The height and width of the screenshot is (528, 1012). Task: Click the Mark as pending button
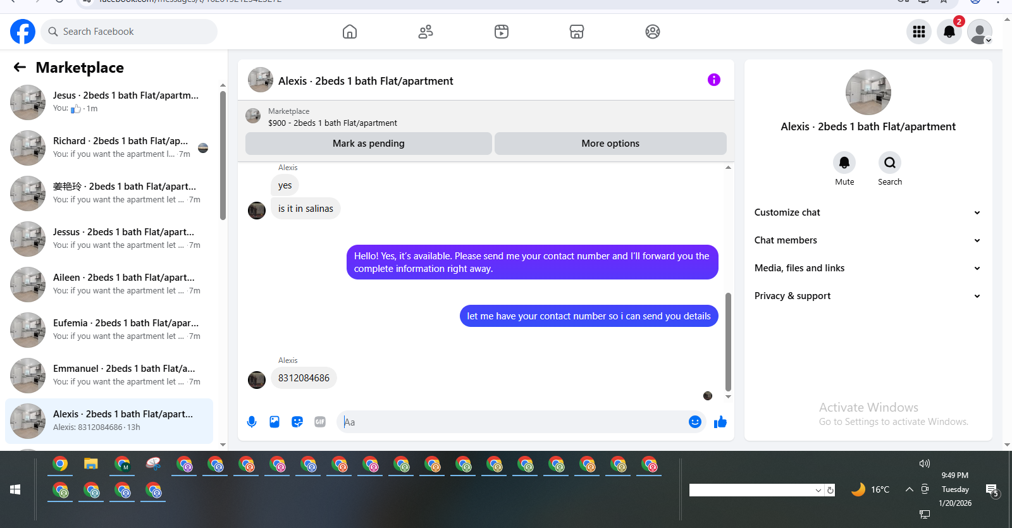pos(369,144)
